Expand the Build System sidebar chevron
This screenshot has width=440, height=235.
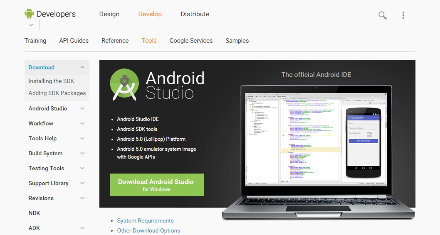click(x=82, y=154)
